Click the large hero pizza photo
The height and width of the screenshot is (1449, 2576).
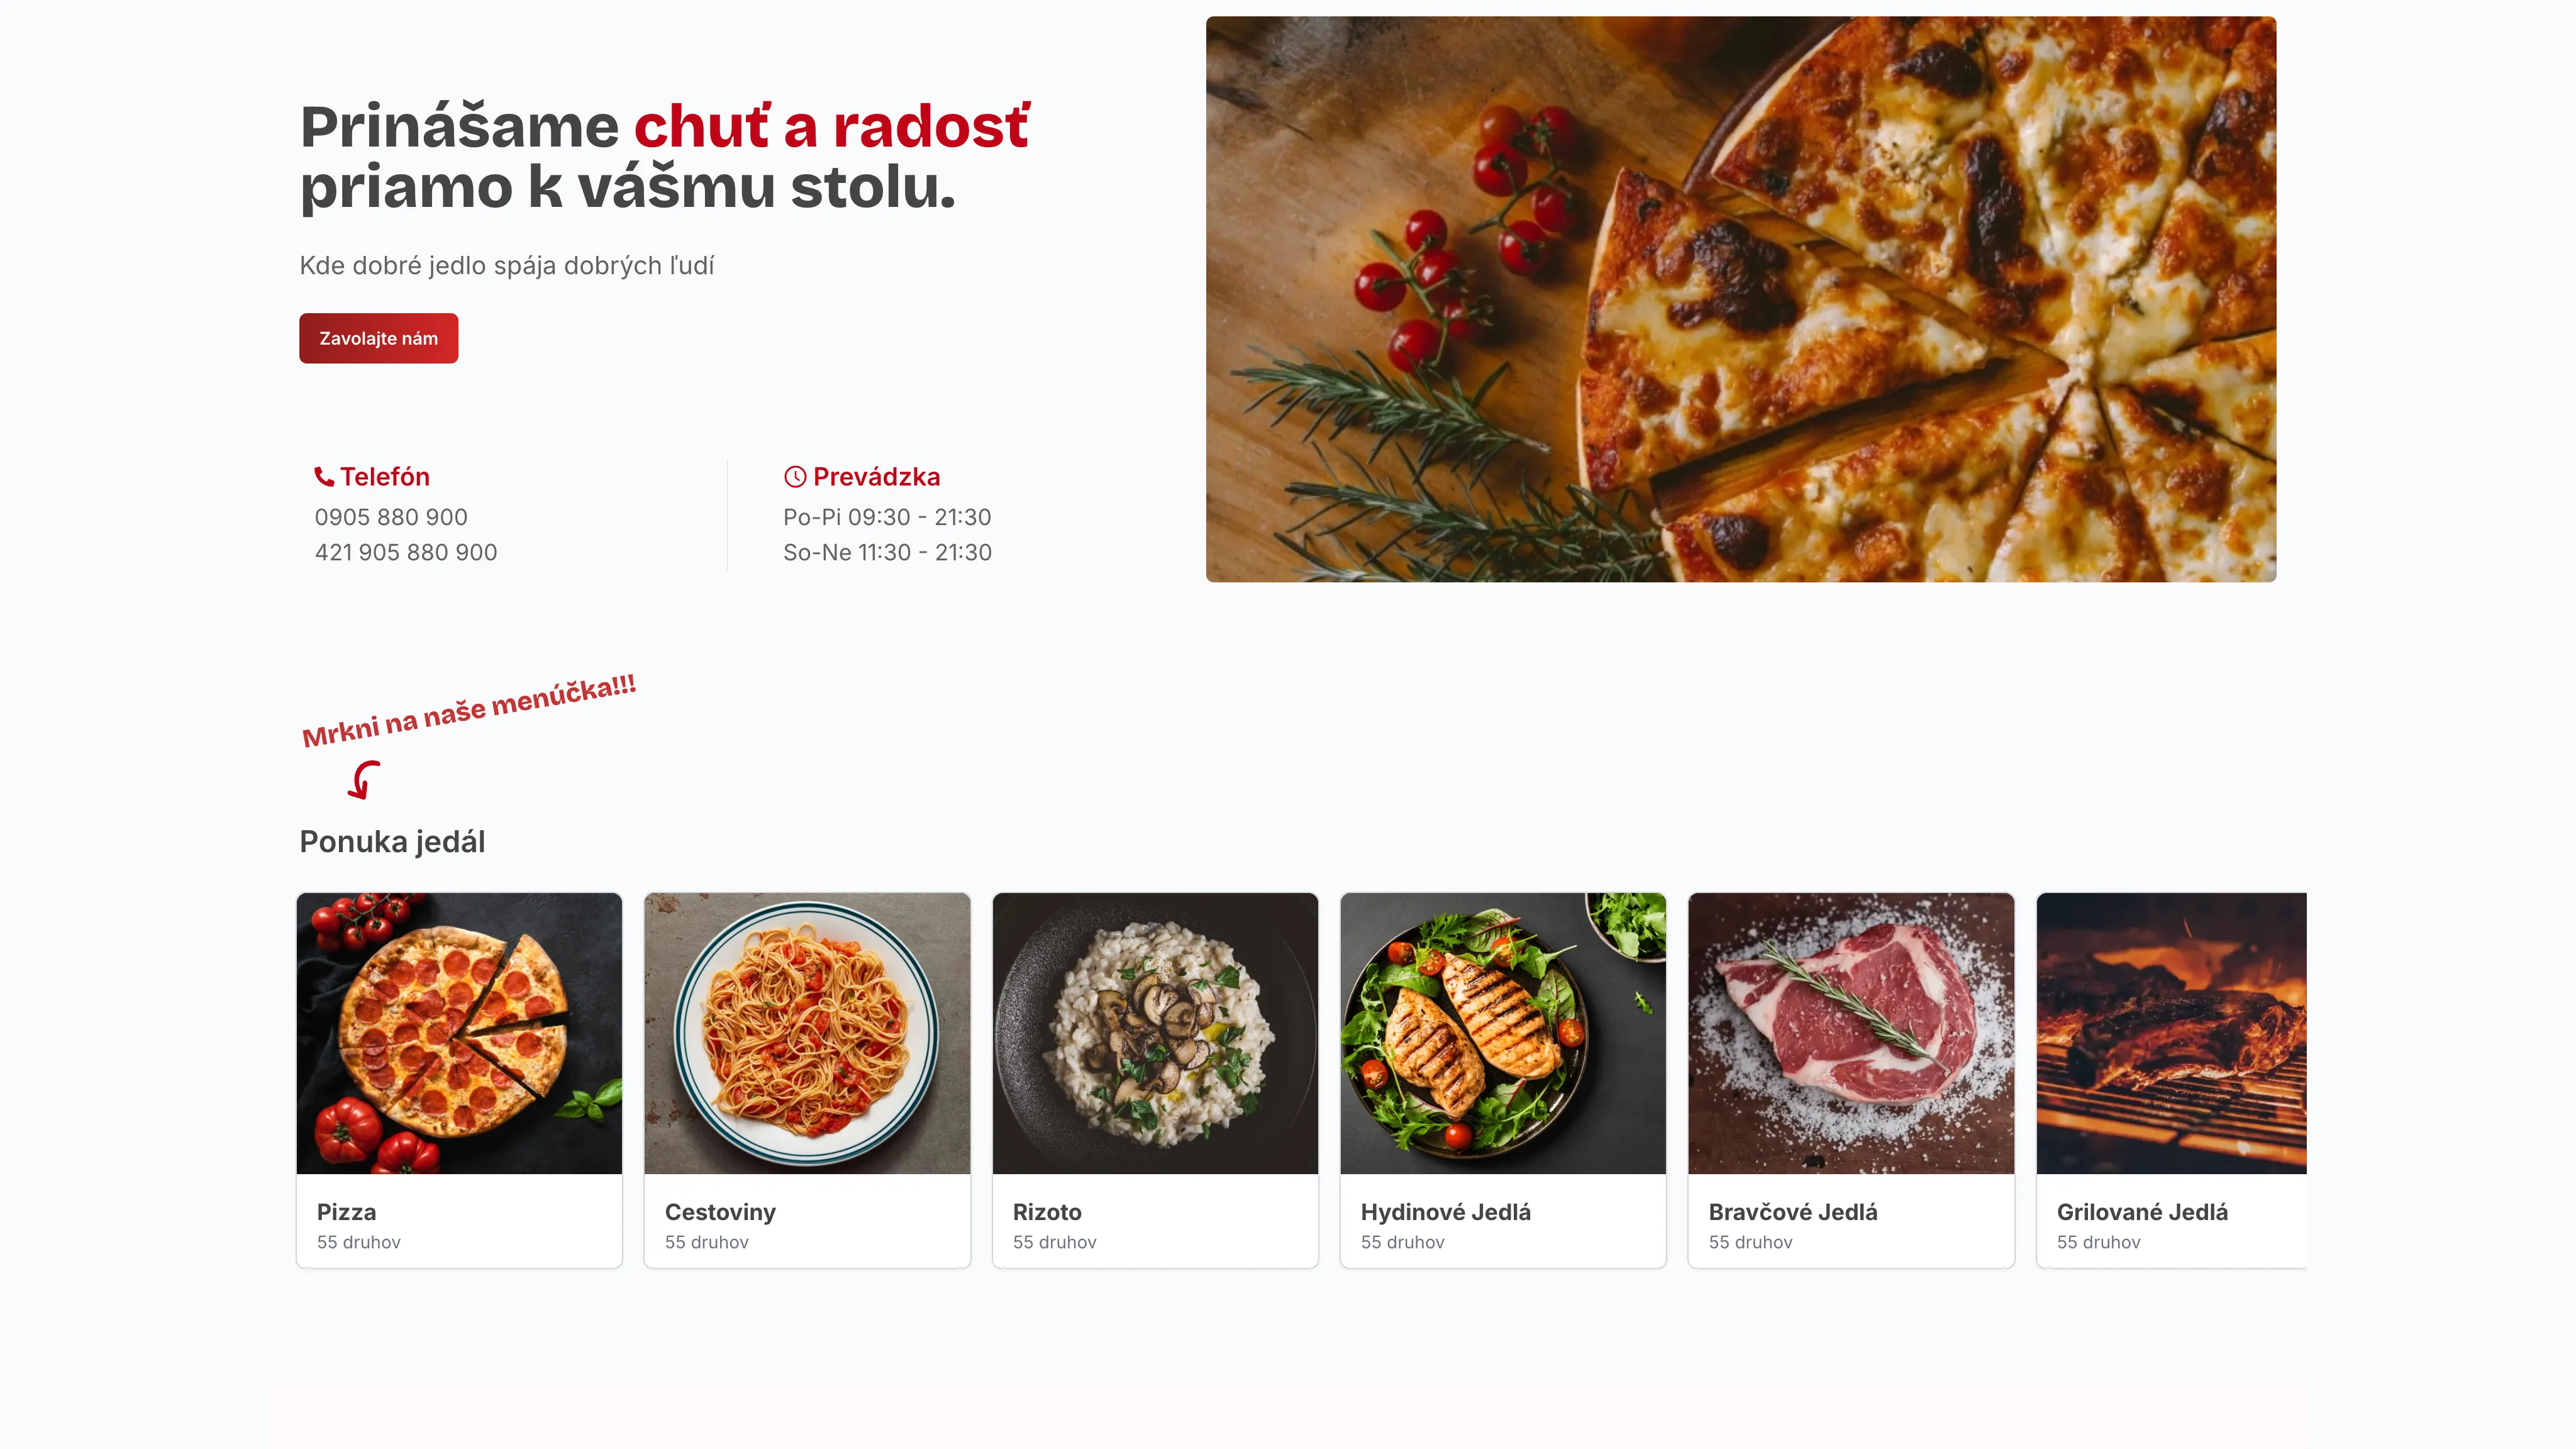(x=1741, y=299)
